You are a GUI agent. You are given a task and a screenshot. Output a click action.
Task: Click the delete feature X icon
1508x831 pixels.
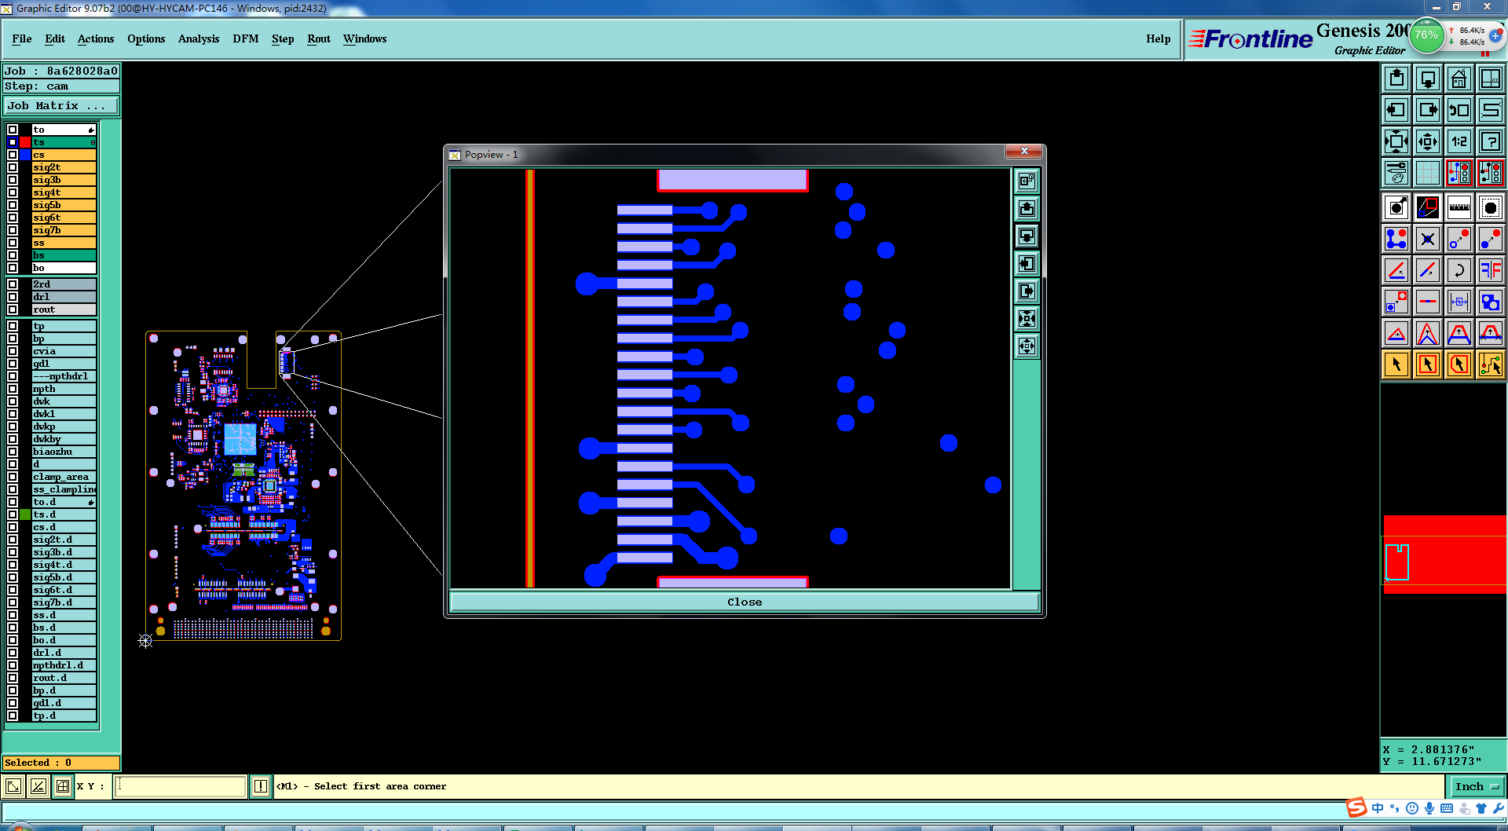pos(1428,239)
